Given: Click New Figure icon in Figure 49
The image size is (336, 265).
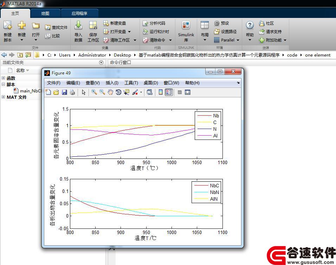Looking at the screenshot, I should click(x=48, y=92).
